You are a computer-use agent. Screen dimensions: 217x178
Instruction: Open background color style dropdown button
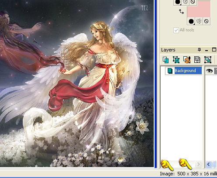191,21
